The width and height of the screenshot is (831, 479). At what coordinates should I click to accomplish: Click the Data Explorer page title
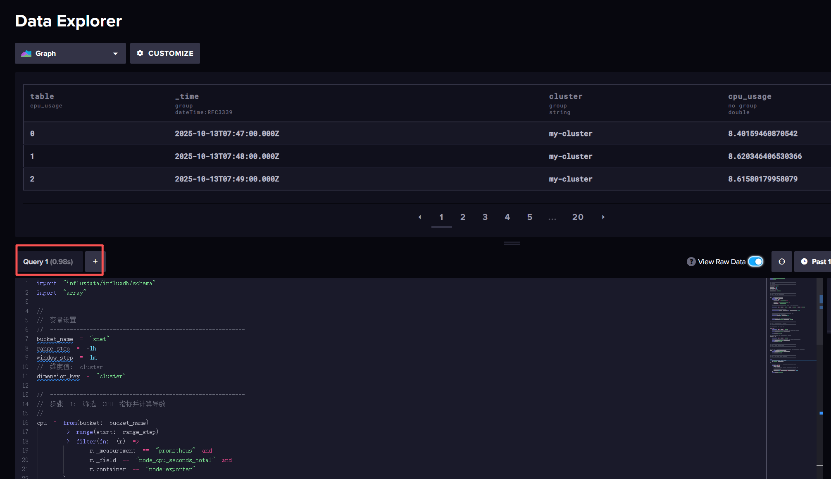click(x=69, y=21)
